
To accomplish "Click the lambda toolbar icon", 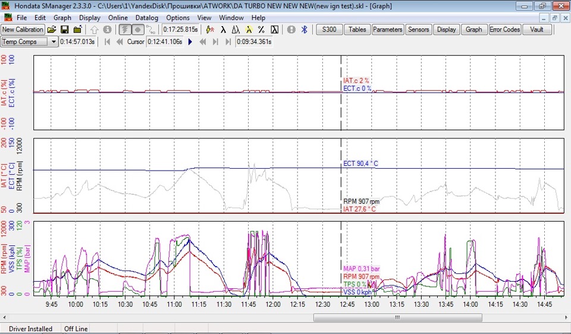I will [x=223, y=30].
